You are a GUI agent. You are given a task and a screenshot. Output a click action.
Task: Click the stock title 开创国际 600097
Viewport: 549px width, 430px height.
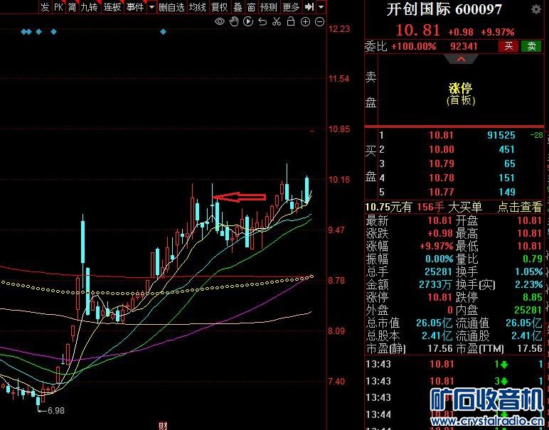pyautogui.click(x=444, y=9)
